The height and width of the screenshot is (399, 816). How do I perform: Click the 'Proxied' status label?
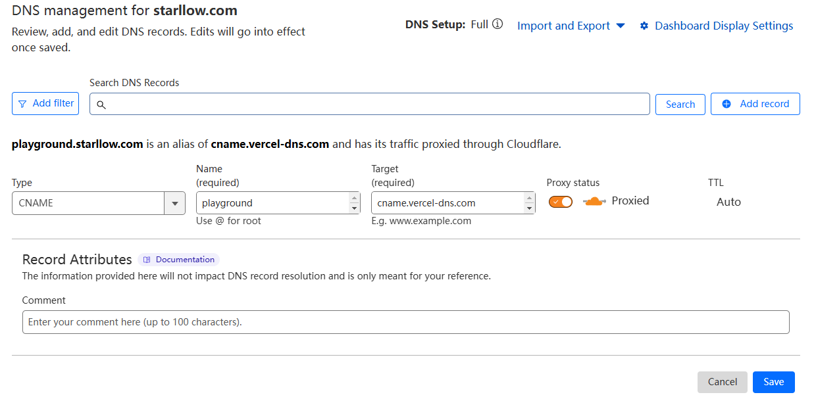(x=630, y=201)
